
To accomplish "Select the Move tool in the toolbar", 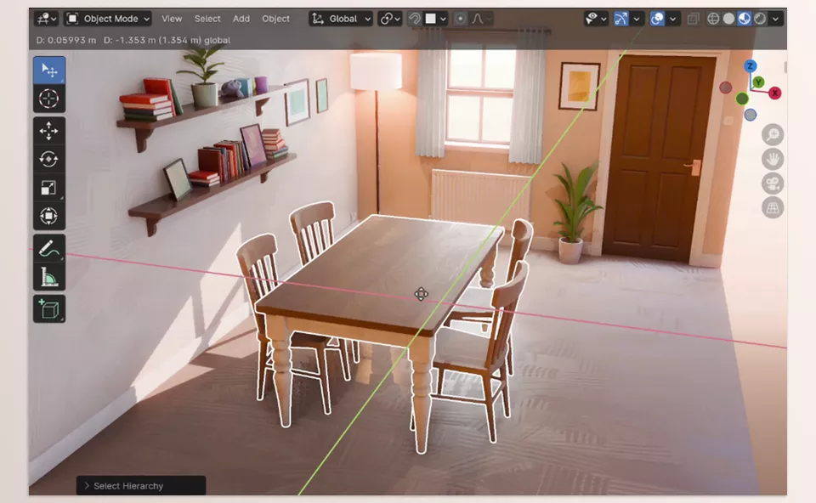I will pos(48,130).
